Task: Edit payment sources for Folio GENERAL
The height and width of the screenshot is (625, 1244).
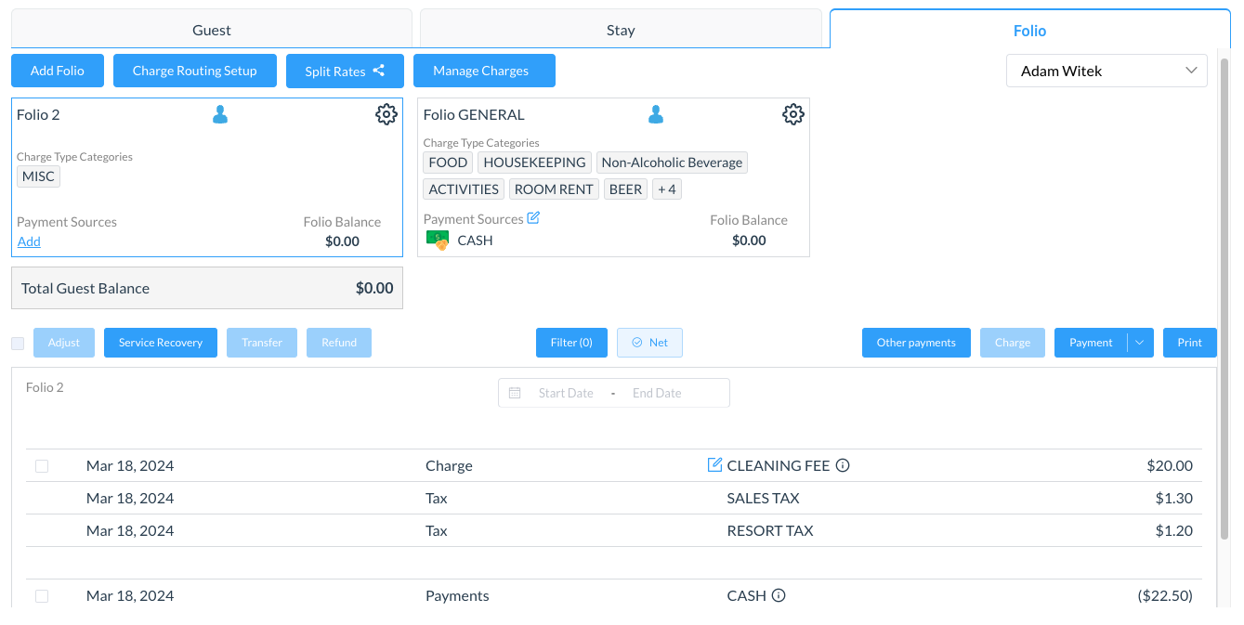Action: pyautogui.click(x=533, y=218)
